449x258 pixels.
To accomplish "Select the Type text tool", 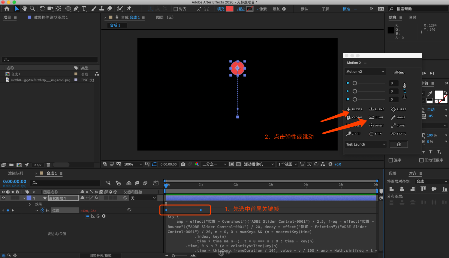I will pyautogui.click(x=84, y=9).
